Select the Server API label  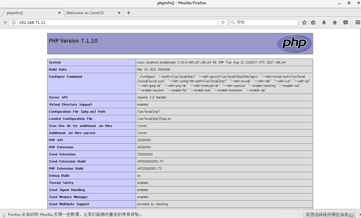[58, 97]
